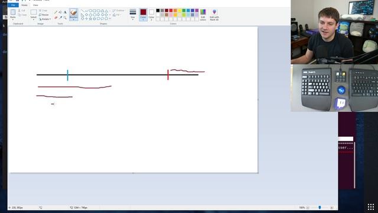378x213 pixels.
Task: Open the Rotate dropdown
Action: [x=45, y=19]
